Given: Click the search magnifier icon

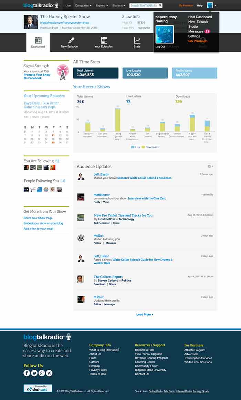Looking at the screenshot, I should [x=160, y=6].
